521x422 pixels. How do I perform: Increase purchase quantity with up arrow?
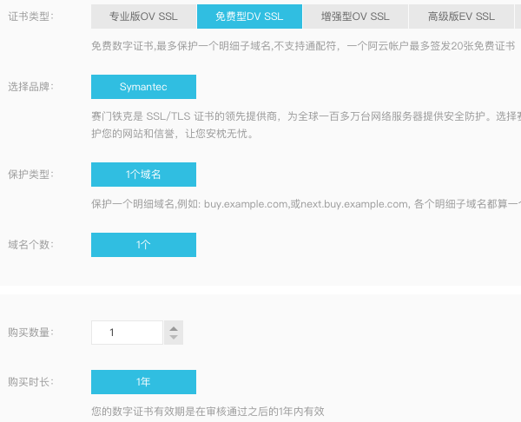point(174,329)
